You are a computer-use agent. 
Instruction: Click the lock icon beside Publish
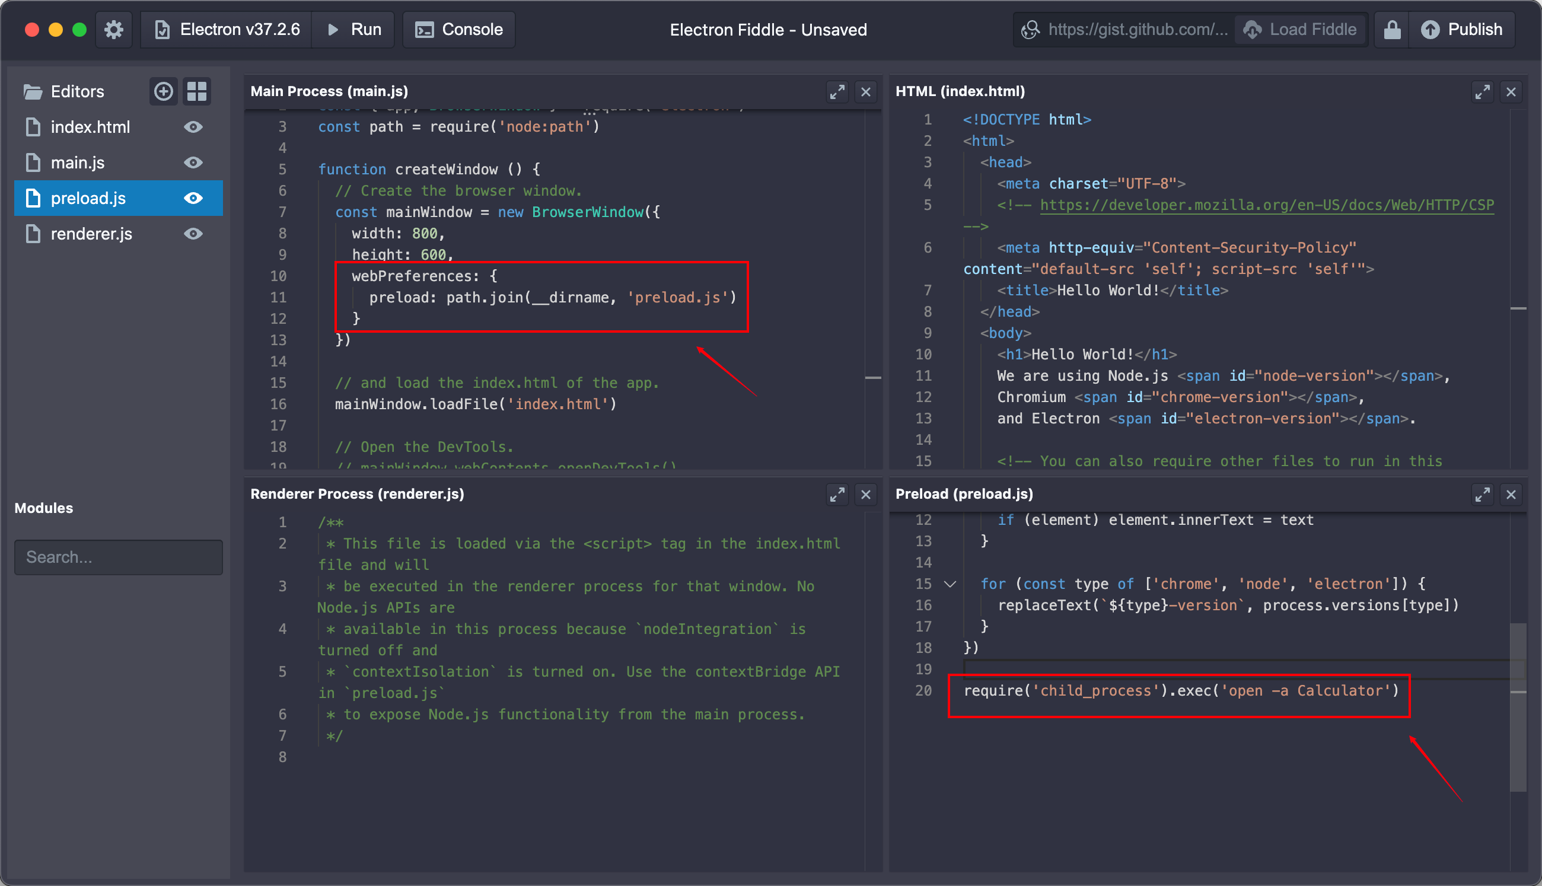click(1393, 29)
